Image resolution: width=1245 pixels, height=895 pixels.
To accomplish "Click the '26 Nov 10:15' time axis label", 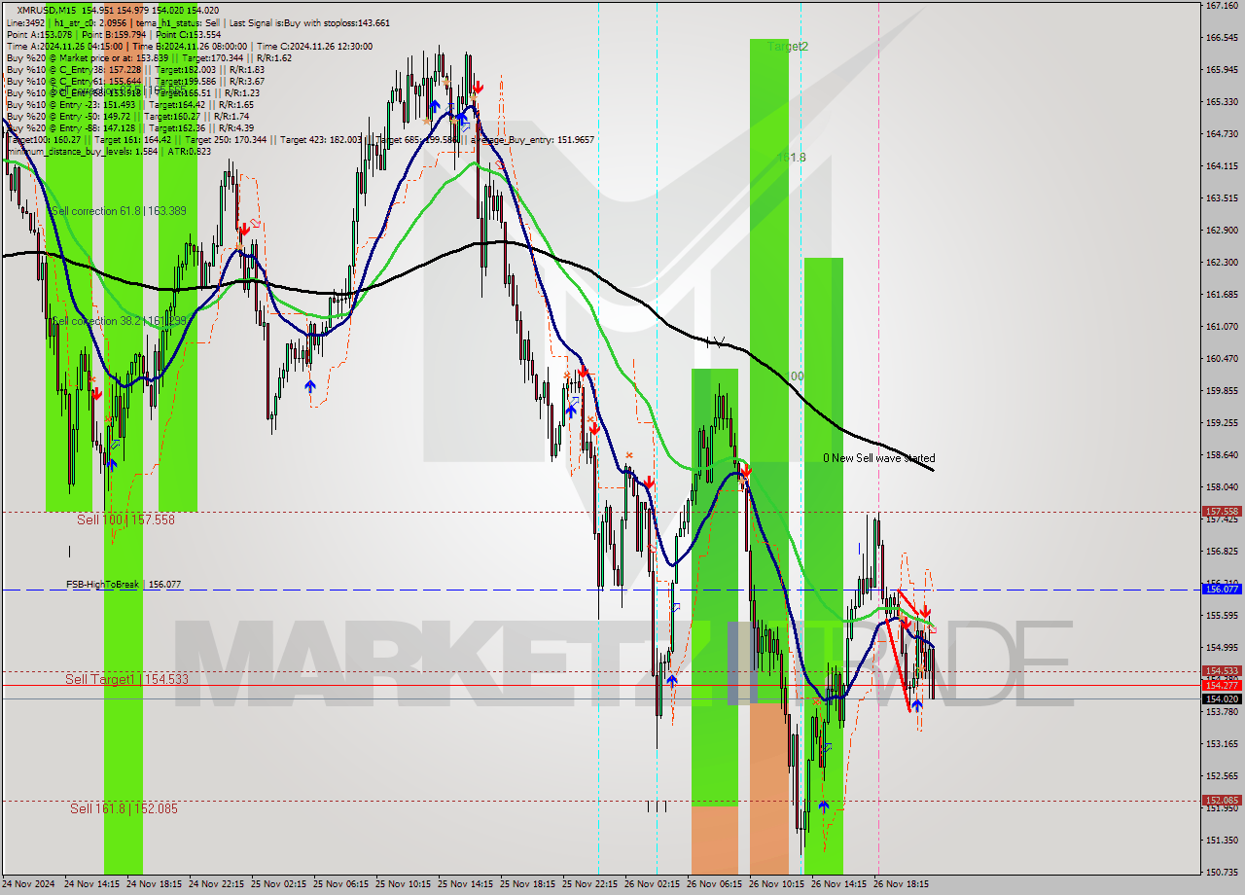I will [776, 885].
